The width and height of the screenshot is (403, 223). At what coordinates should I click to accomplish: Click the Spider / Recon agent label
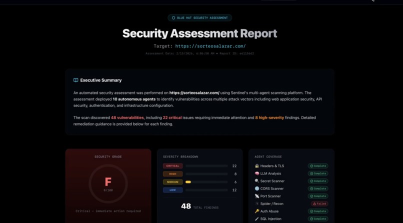tap(272, 203)
